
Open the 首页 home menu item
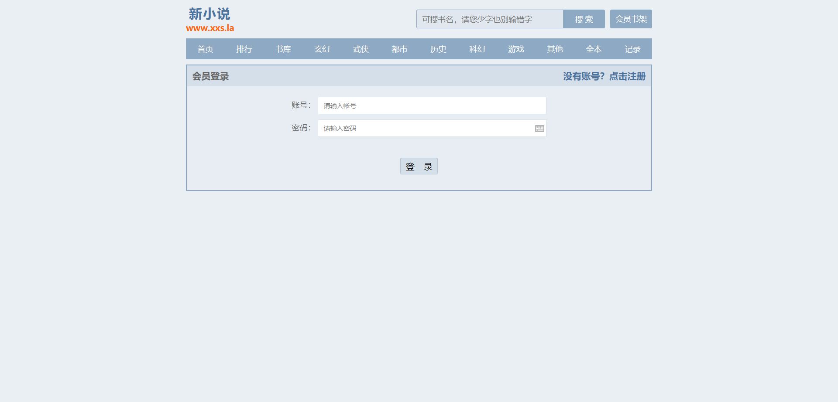(x=205, y=49)
